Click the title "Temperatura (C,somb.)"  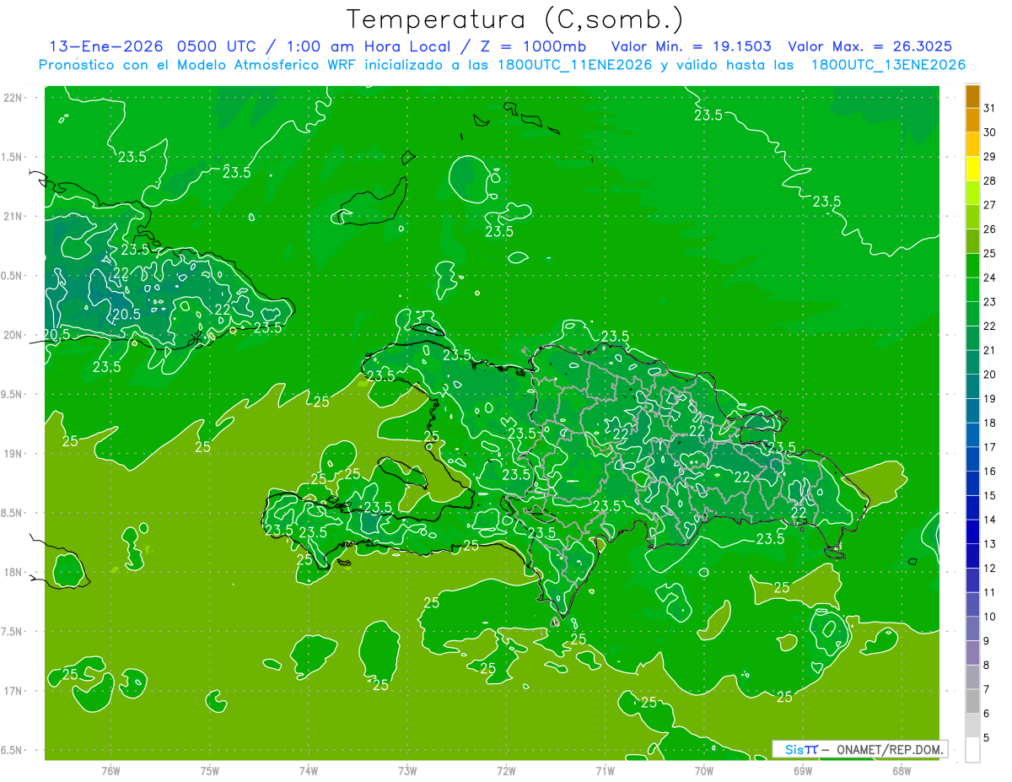point(514,19)
